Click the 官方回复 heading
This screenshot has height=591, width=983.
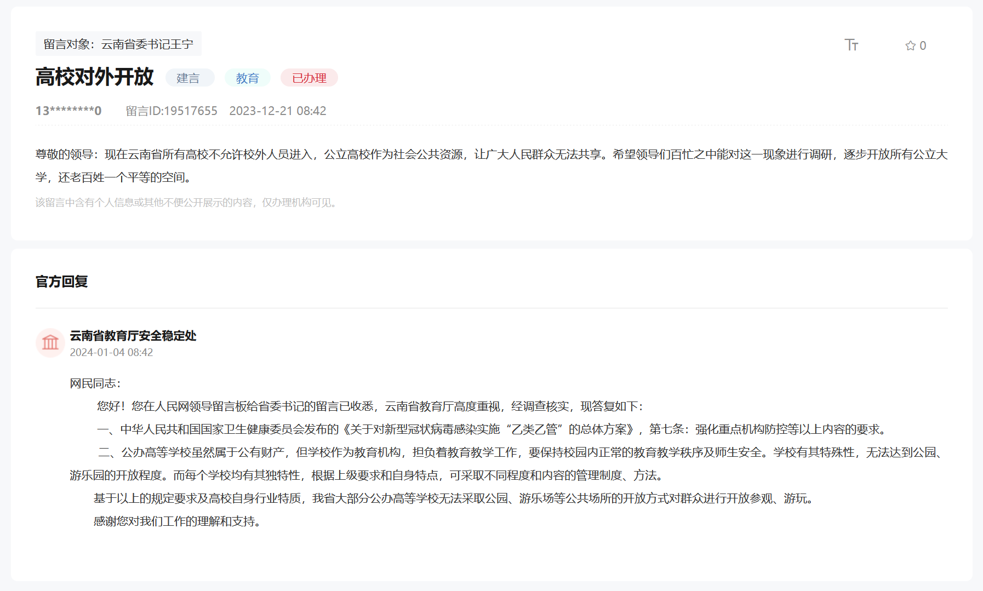[x=62, y=282]
